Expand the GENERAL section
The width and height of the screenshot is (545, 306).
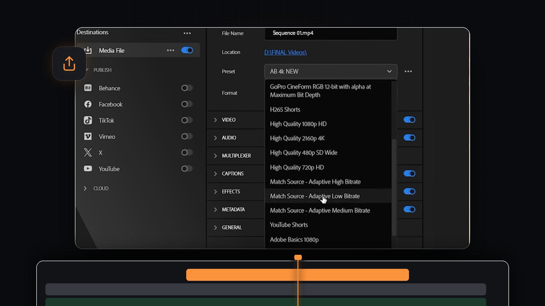click(x=215, y=228)
